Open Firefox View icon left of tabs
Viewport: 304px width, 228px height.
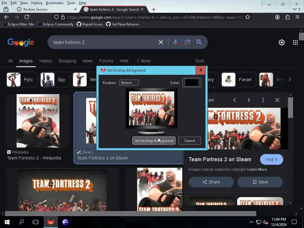(x=6, y=9)
